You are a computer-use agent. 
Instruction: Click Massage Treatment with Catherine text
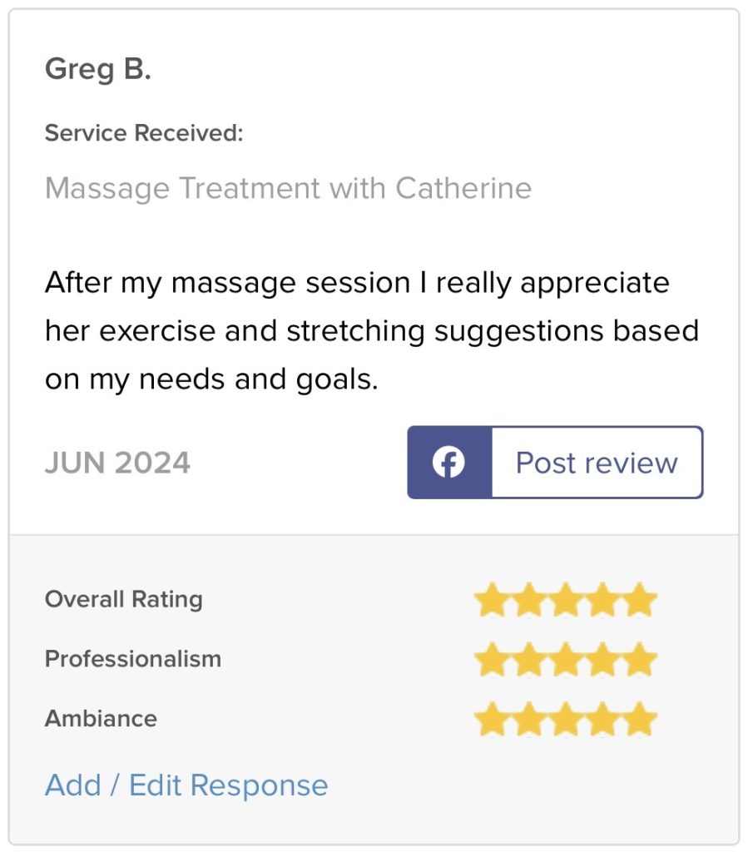tap(288, 188)
